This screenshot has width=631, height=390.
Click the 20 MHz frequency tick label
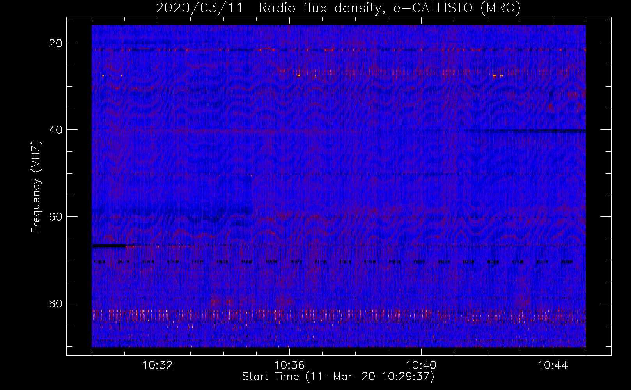(x=56, y=43)
